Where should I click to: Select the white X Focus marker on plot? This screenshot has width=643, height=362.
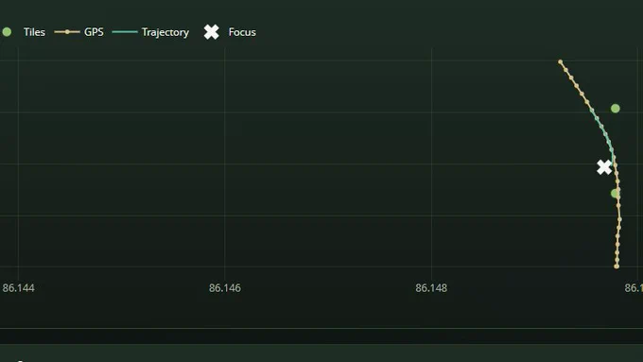click(x=604, y=167)
